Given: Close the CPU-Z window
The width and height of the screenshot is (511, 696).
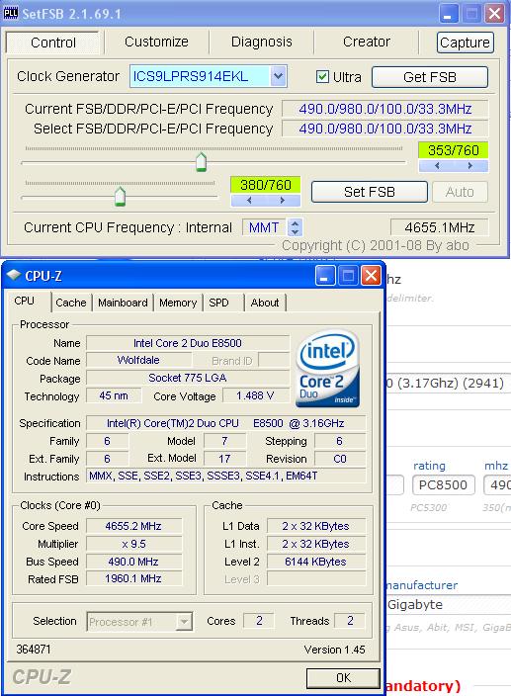Looking at the screenshot, I should coord(371,276).
